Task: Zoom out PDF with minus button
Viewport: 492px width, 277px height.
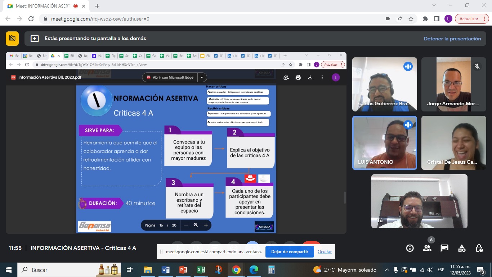Action: 186,225
